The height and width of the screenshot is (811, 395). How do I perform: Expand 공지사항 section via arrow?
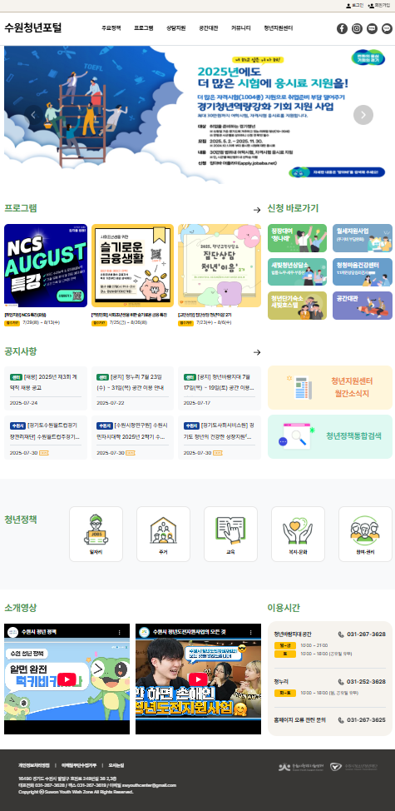257,352
